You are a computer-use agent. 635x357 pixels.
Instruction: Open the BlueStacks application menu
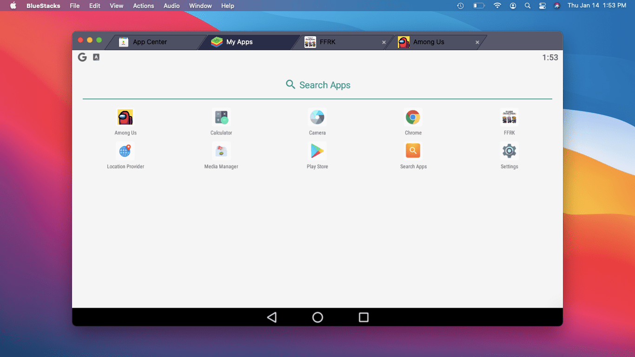coord(43,6)
